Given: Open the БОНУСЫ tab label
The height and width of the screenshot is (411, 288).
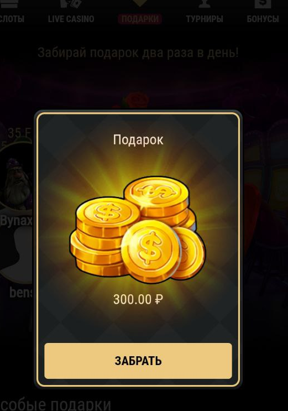Looking at the screenshot, I should point(263,19).
